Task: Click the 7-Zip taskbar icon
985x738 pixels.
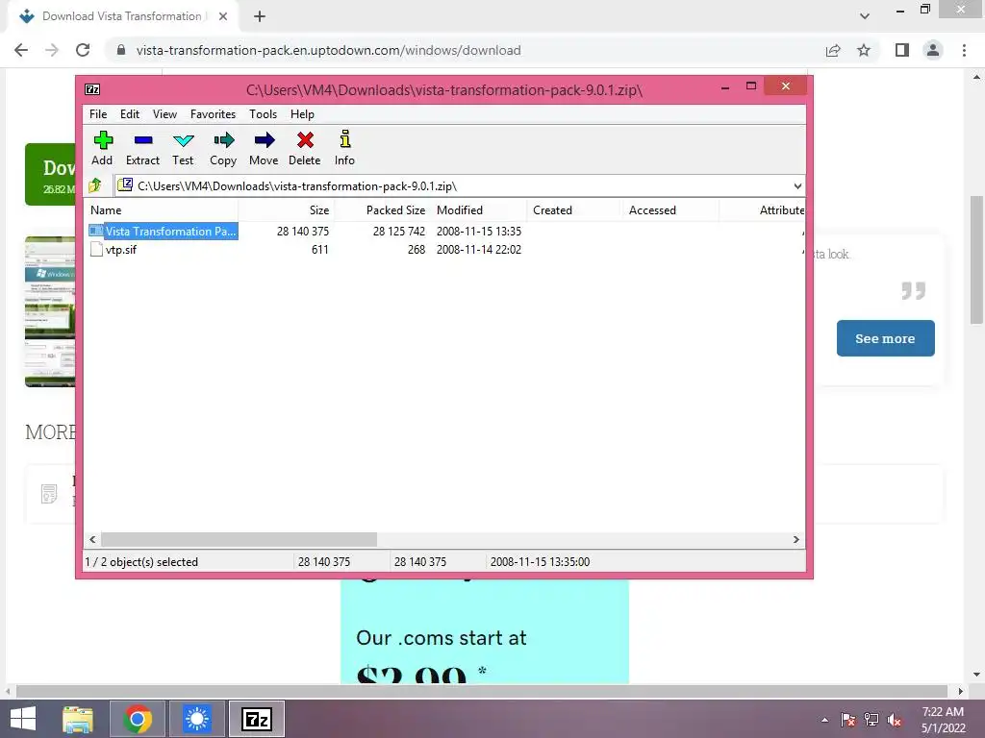Action: [257, 719]
